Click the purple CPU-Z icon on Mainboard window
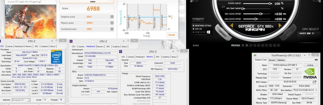Image resolution: width=323 pixels, height=105 pixels. [x=71, y=41]
